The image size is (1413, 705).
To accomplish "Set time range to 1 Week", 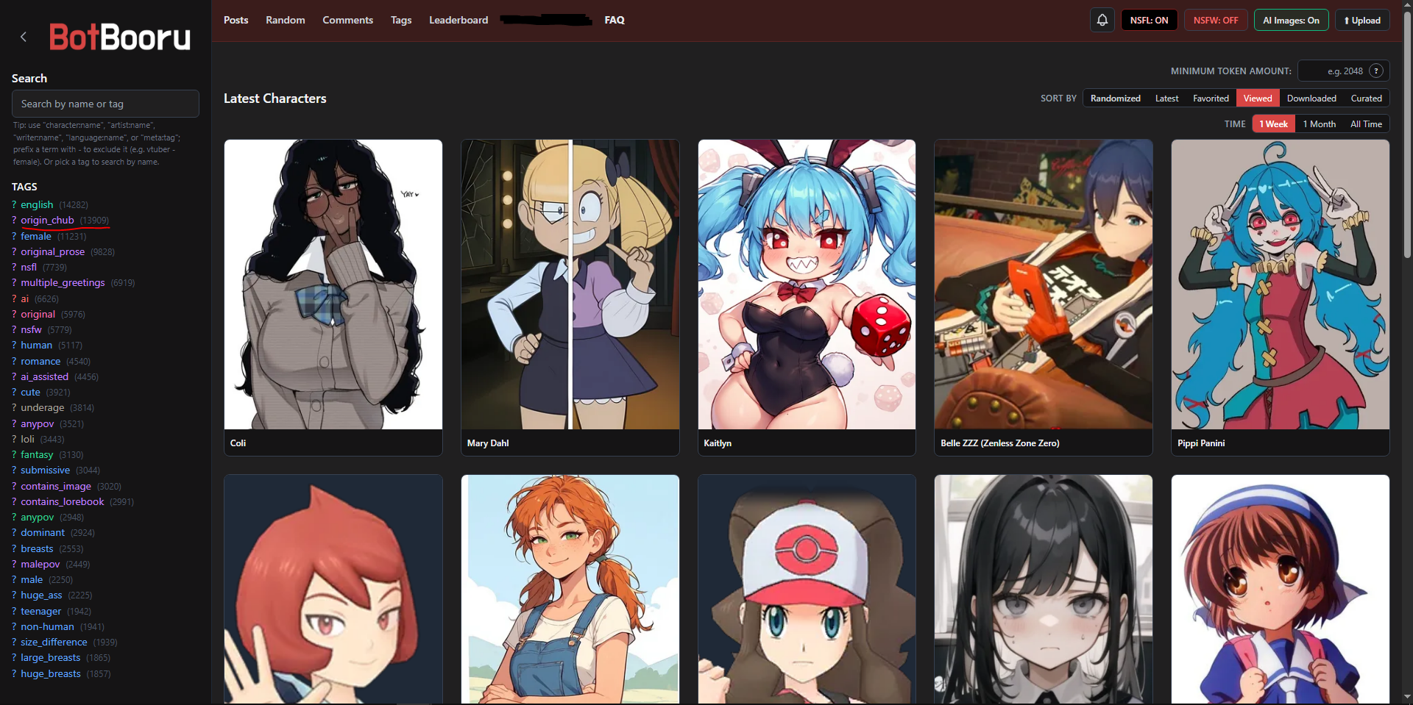I will [x=1273, y=124].
